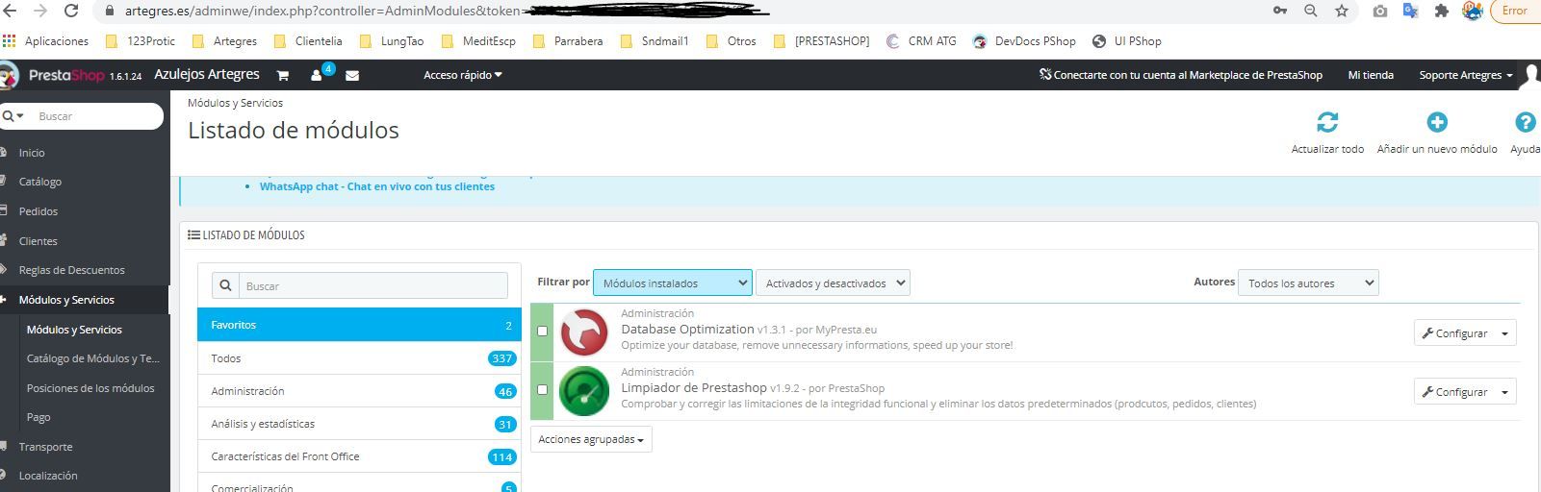The width and height of the screenshot is (1541, 492).
Task: Bookmark this page with the star icon
Action: [x=1342, y=11]
